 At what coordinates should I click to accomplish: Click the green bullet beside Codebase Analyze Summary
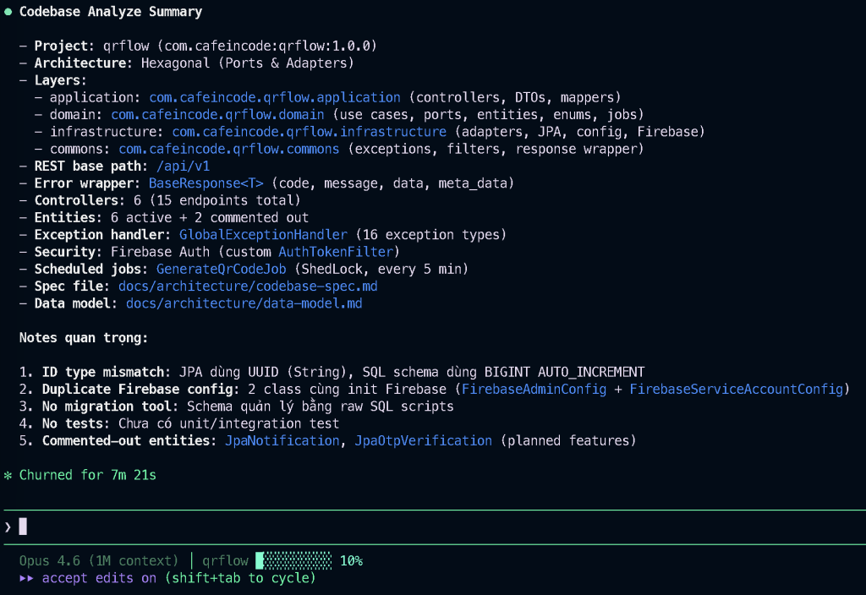click(x=8, y=13)
